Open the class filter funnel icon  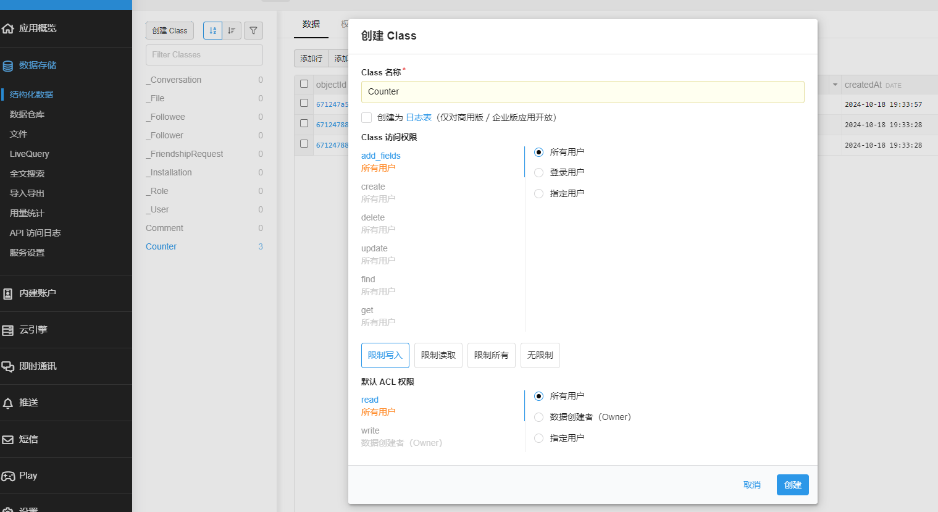[253, 30]
